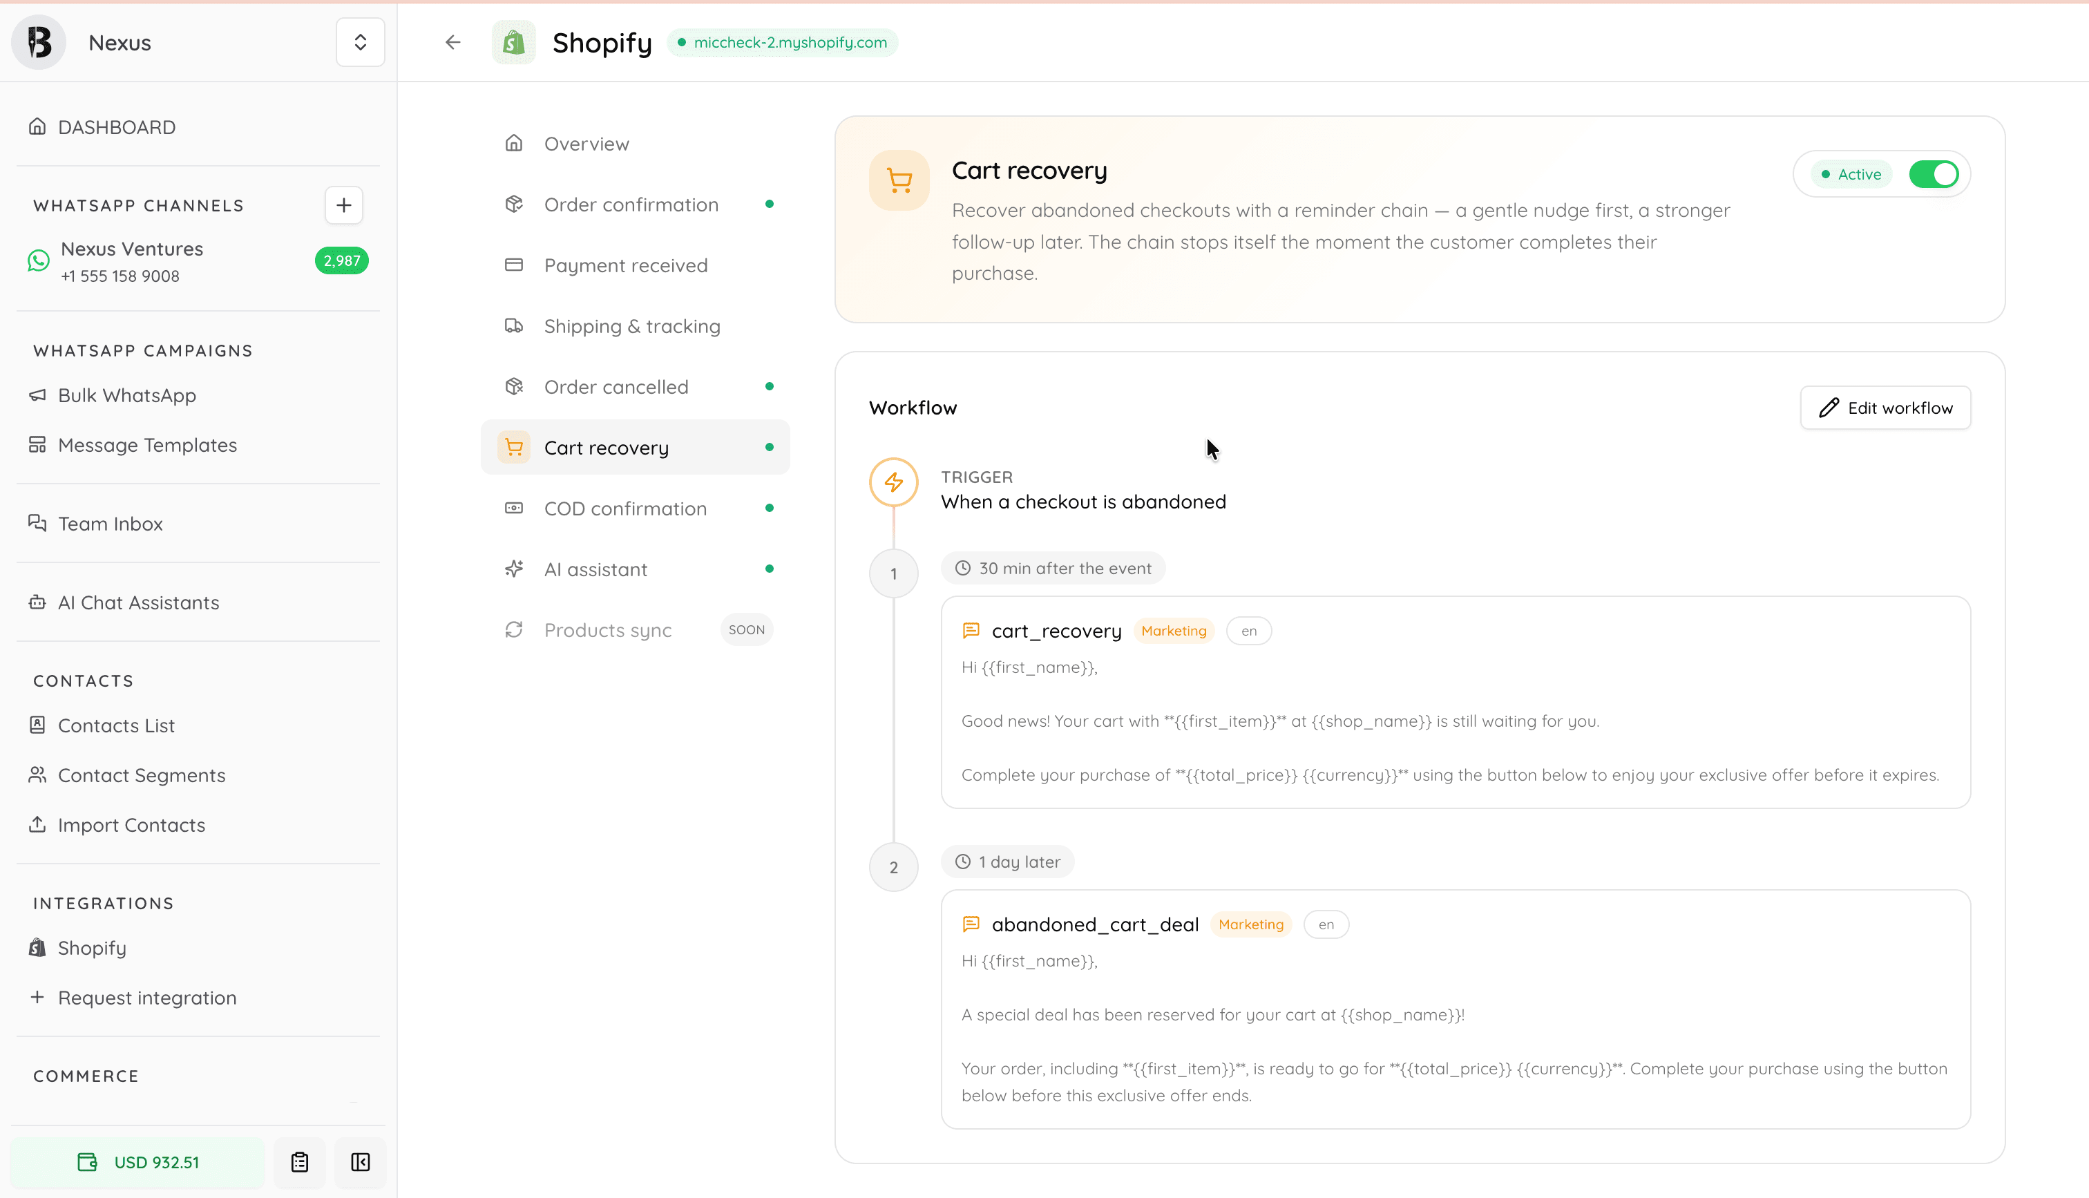
Task: Open the miccheck-2.myshopify.com store badge
Action: click(x=782, y=42)
